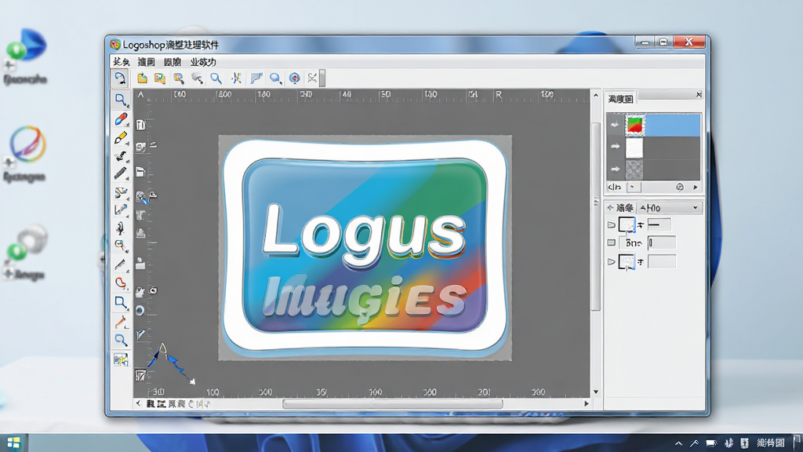The image size is (803, 452).
Task: Click the red-blue target icon in toolbar
Action: coord(295,78)
